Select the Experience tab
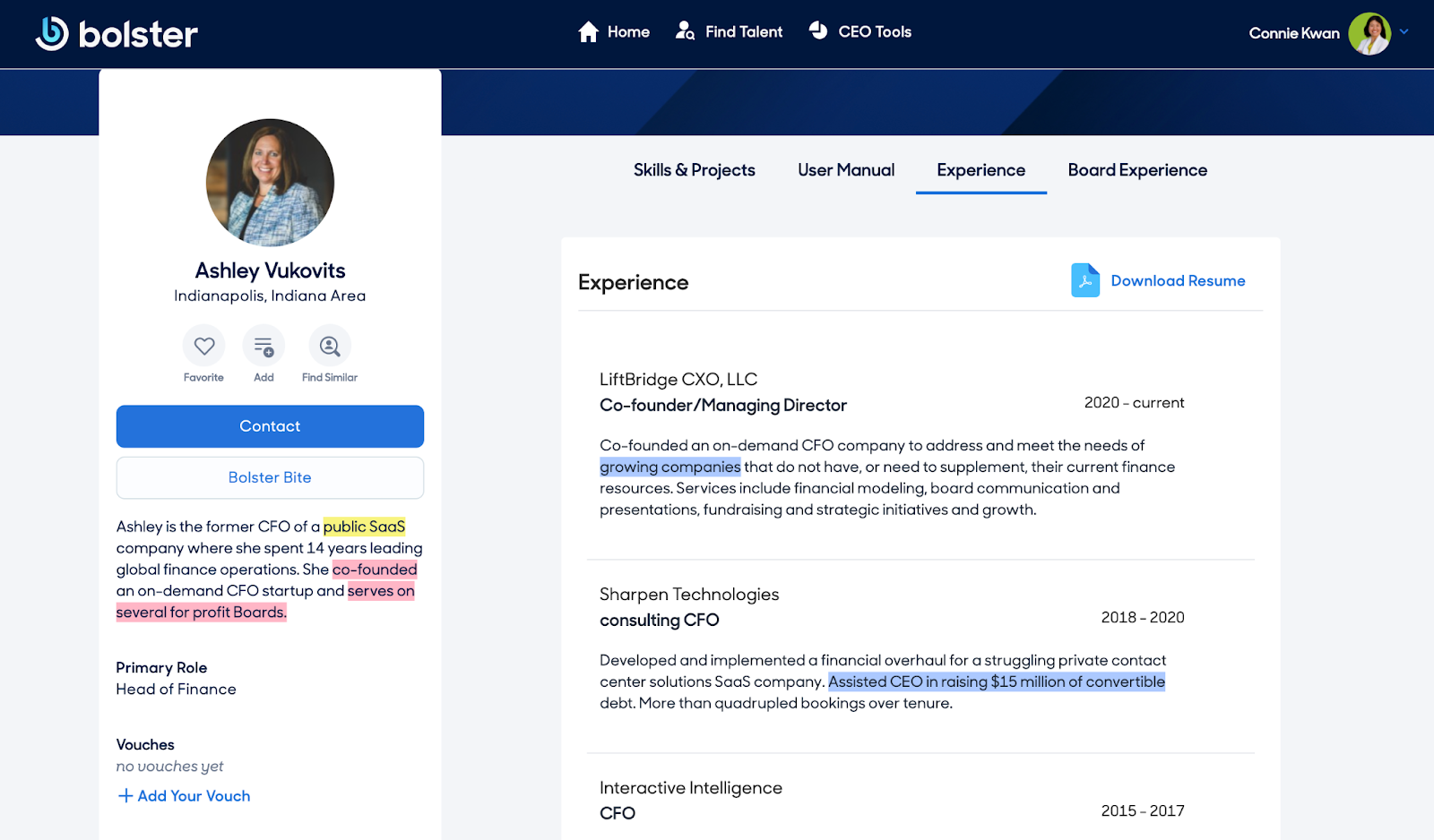Screen dimensions: 1434x840 [x=981, y=170]
